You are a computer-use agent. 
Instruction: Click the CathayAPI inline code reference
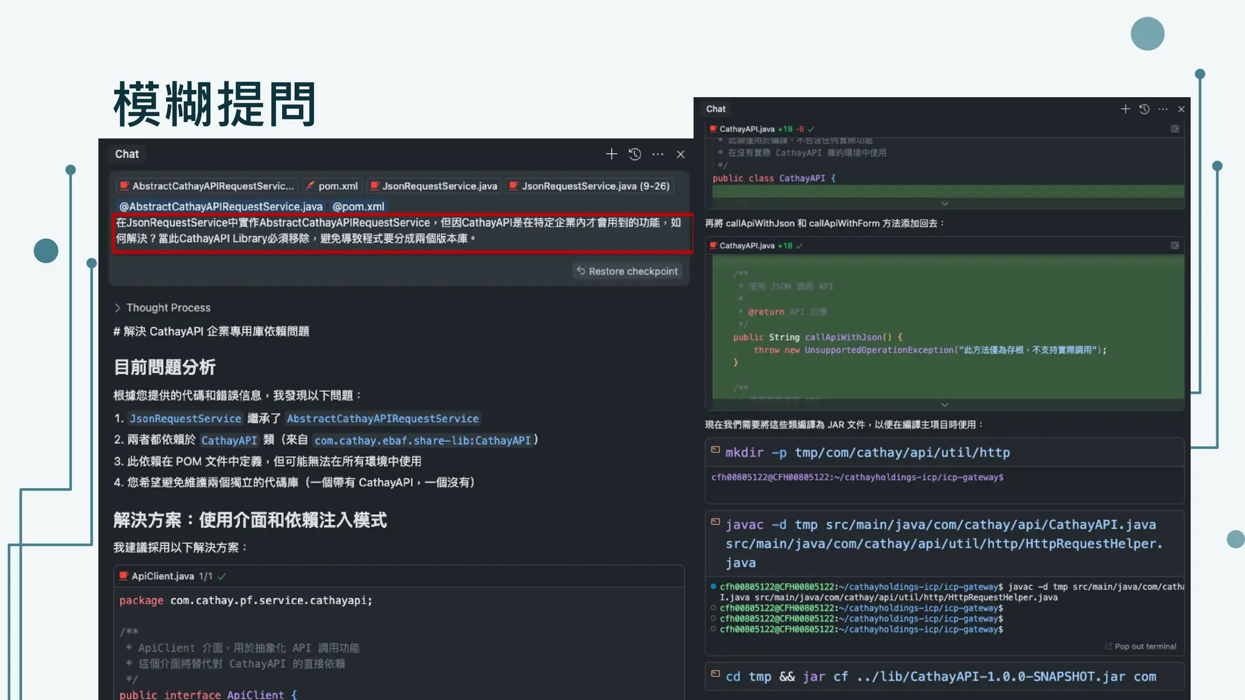[x=229, y=441]
